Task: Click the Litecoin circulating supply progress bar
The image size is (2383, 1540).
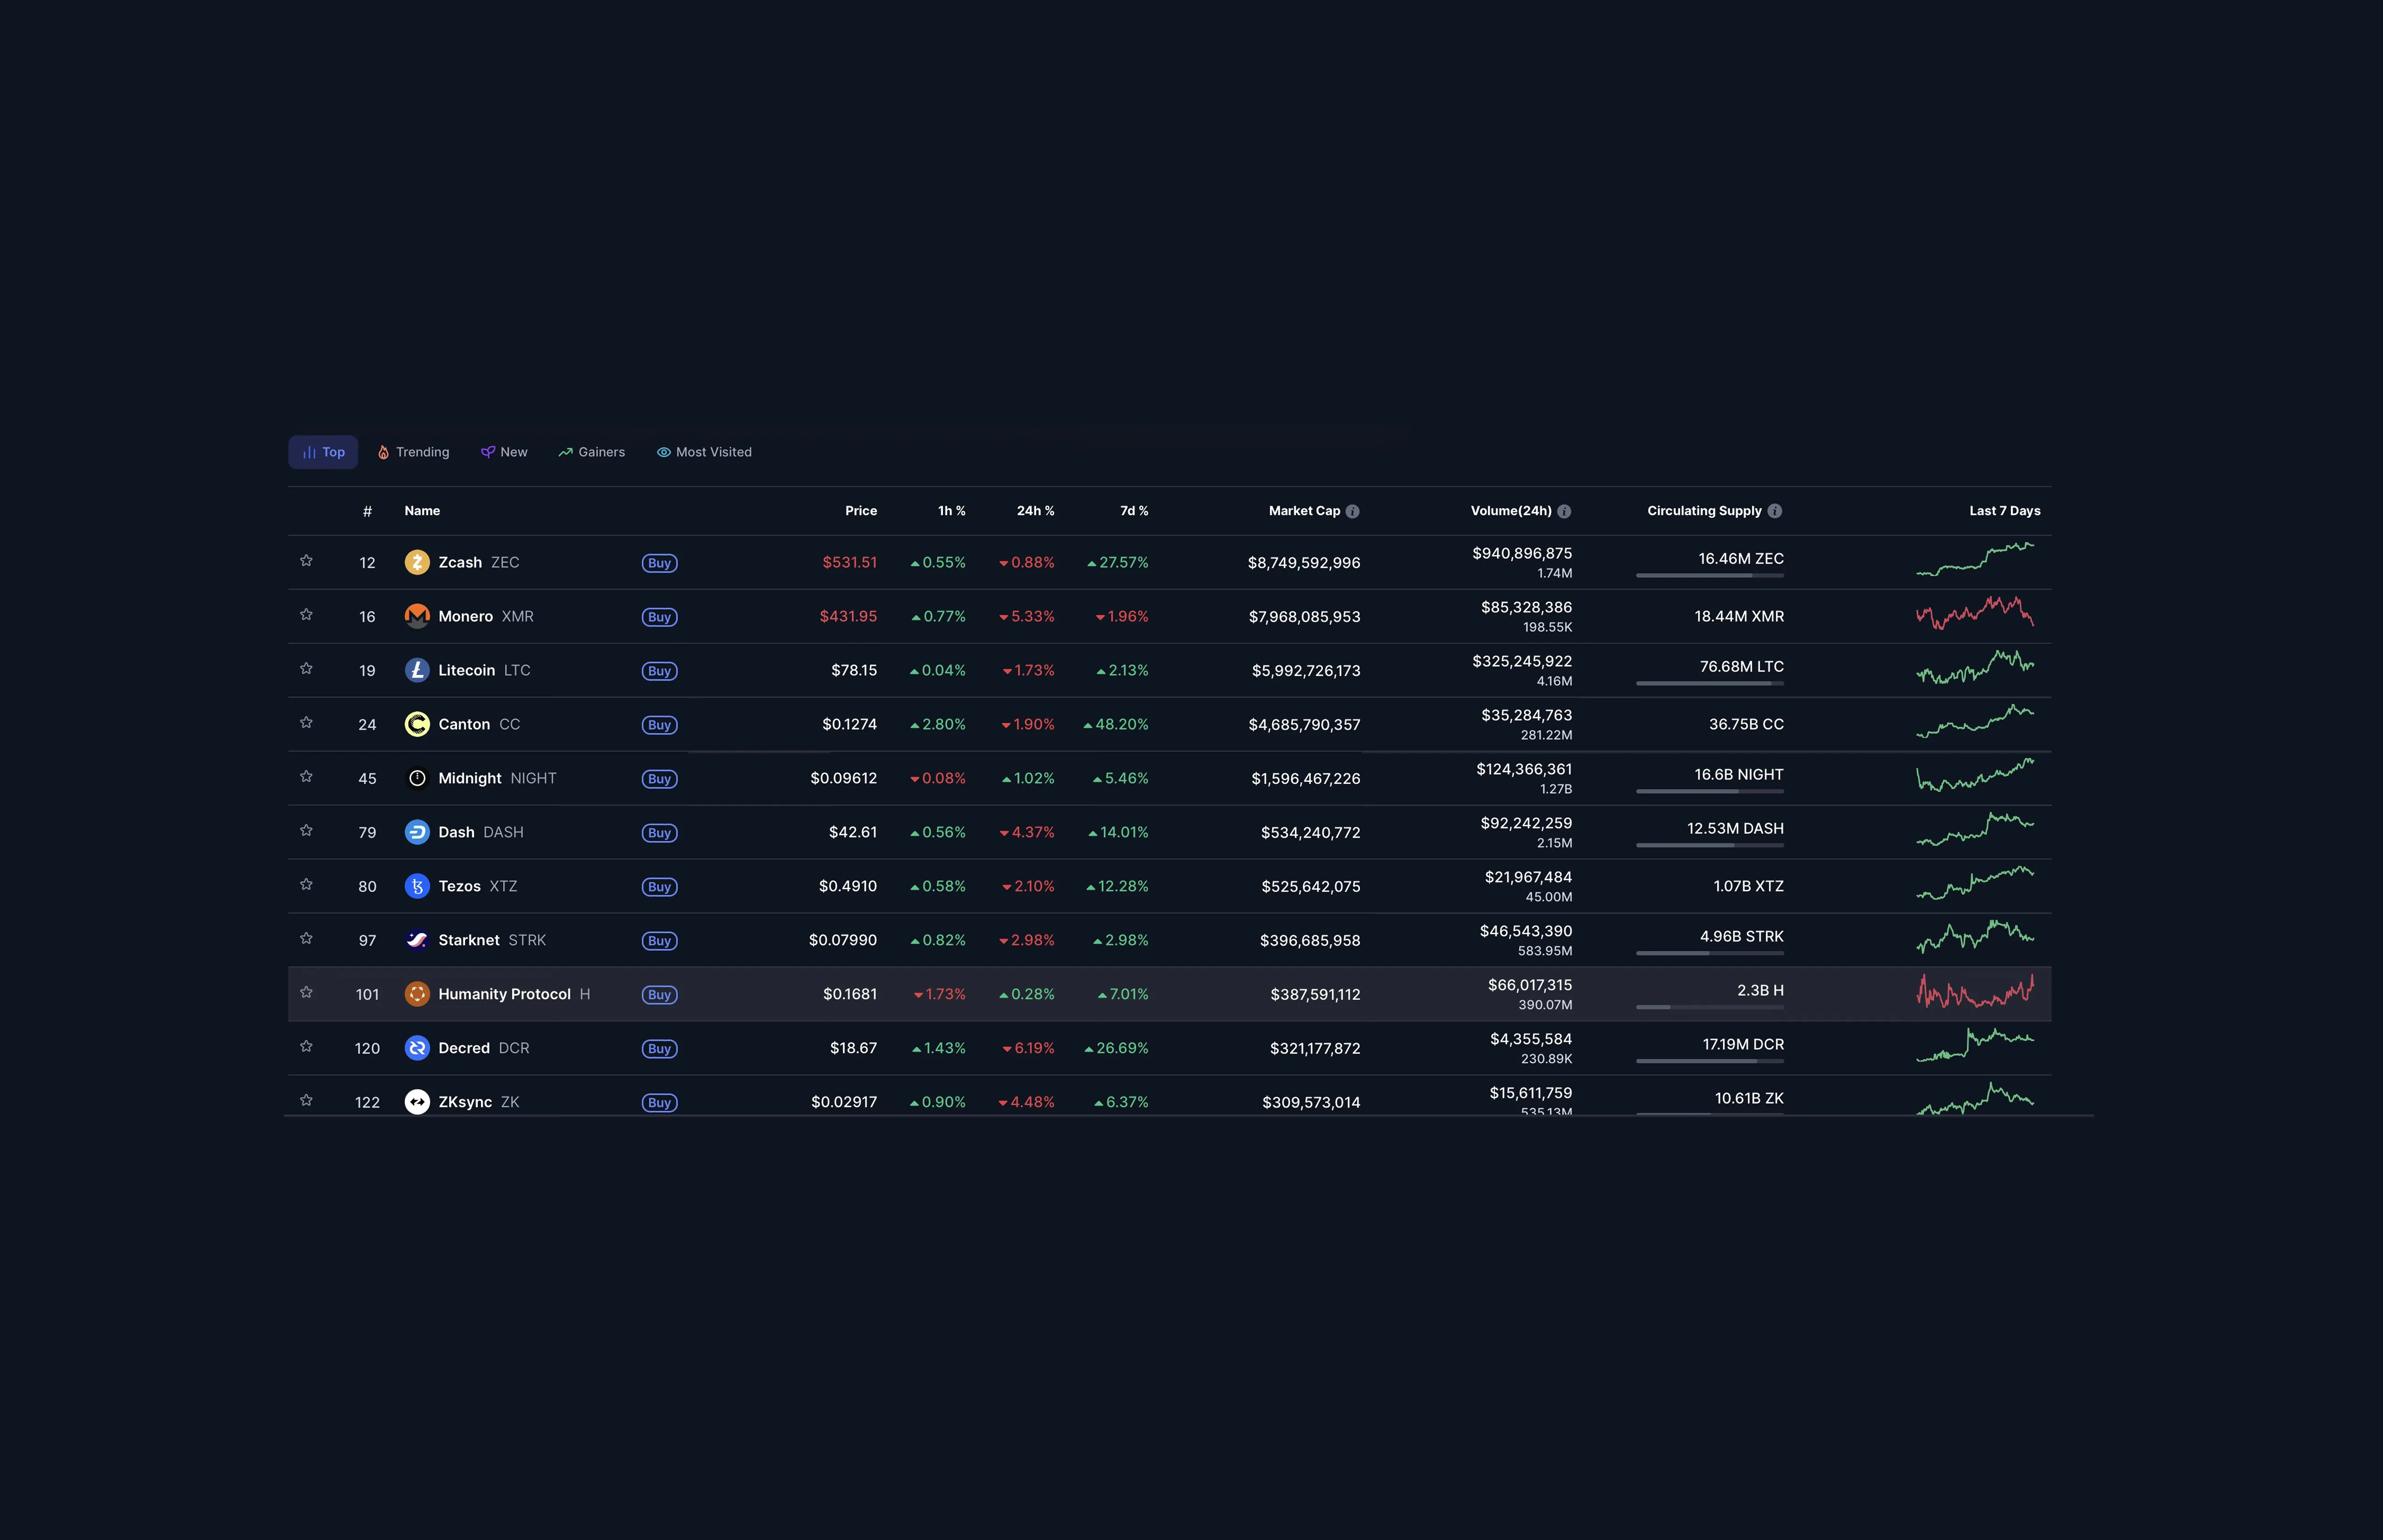Action: [1709, 683]
